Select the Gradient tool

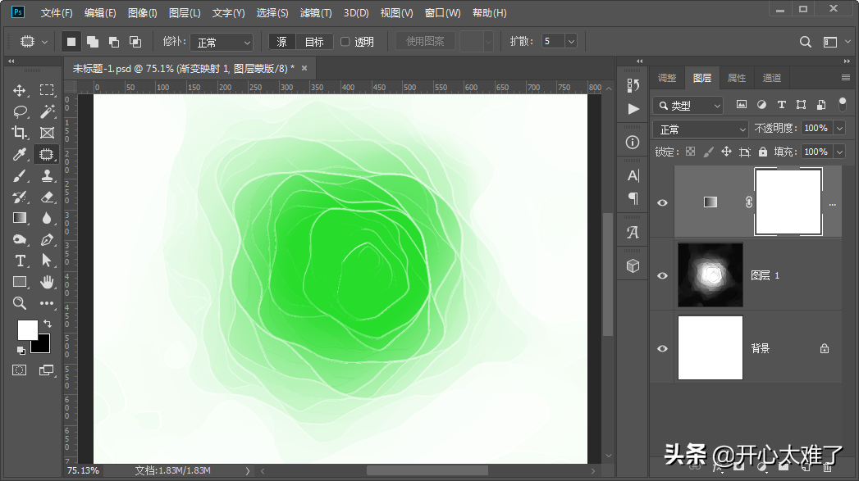pos(20,218)
